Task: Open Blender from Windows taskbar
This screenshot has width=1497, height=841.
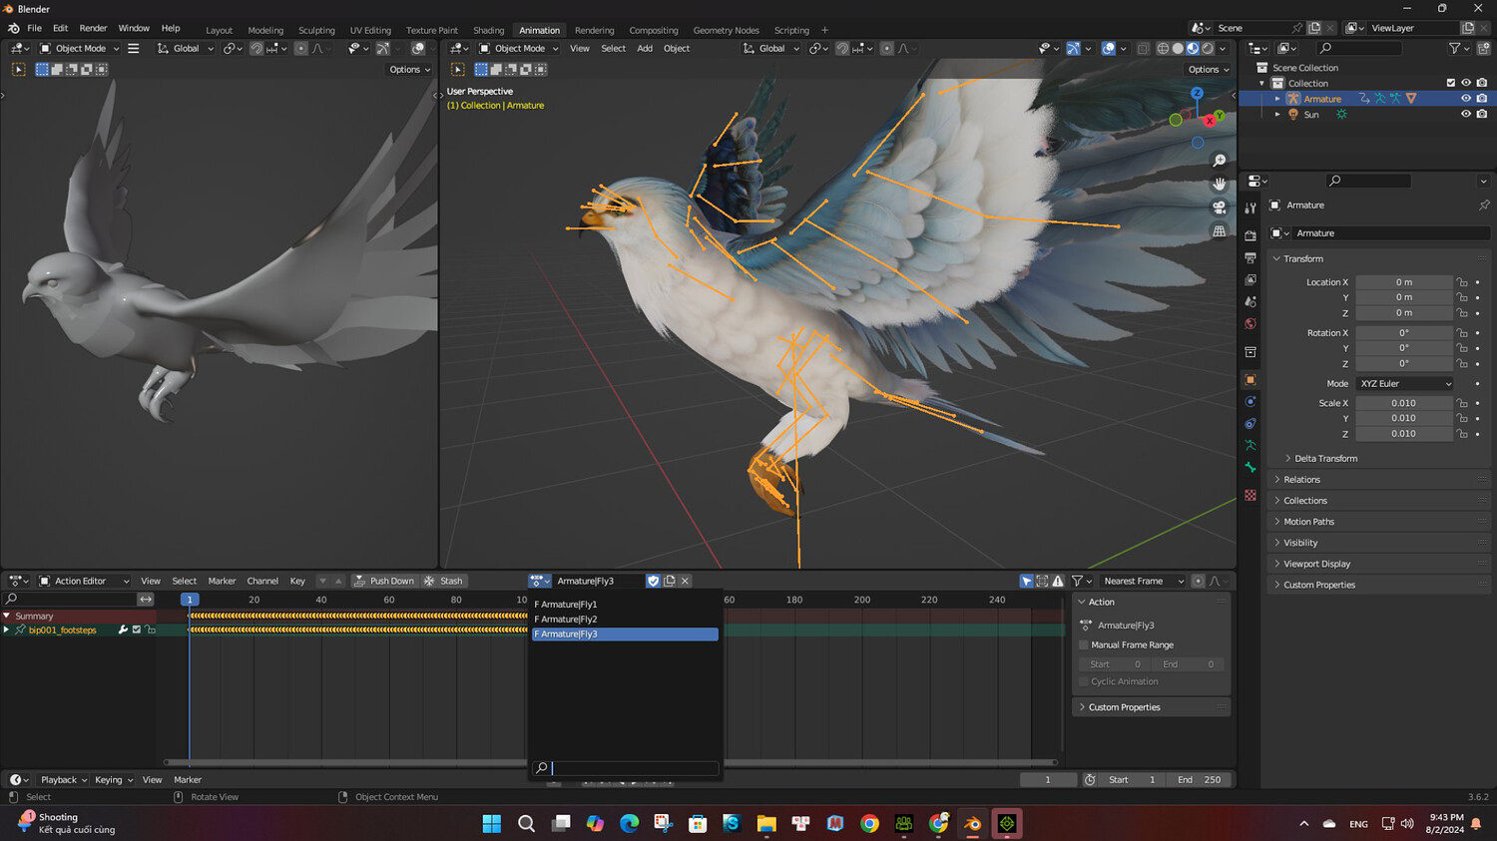Action: pyautogui.click(x=972, y=823)
